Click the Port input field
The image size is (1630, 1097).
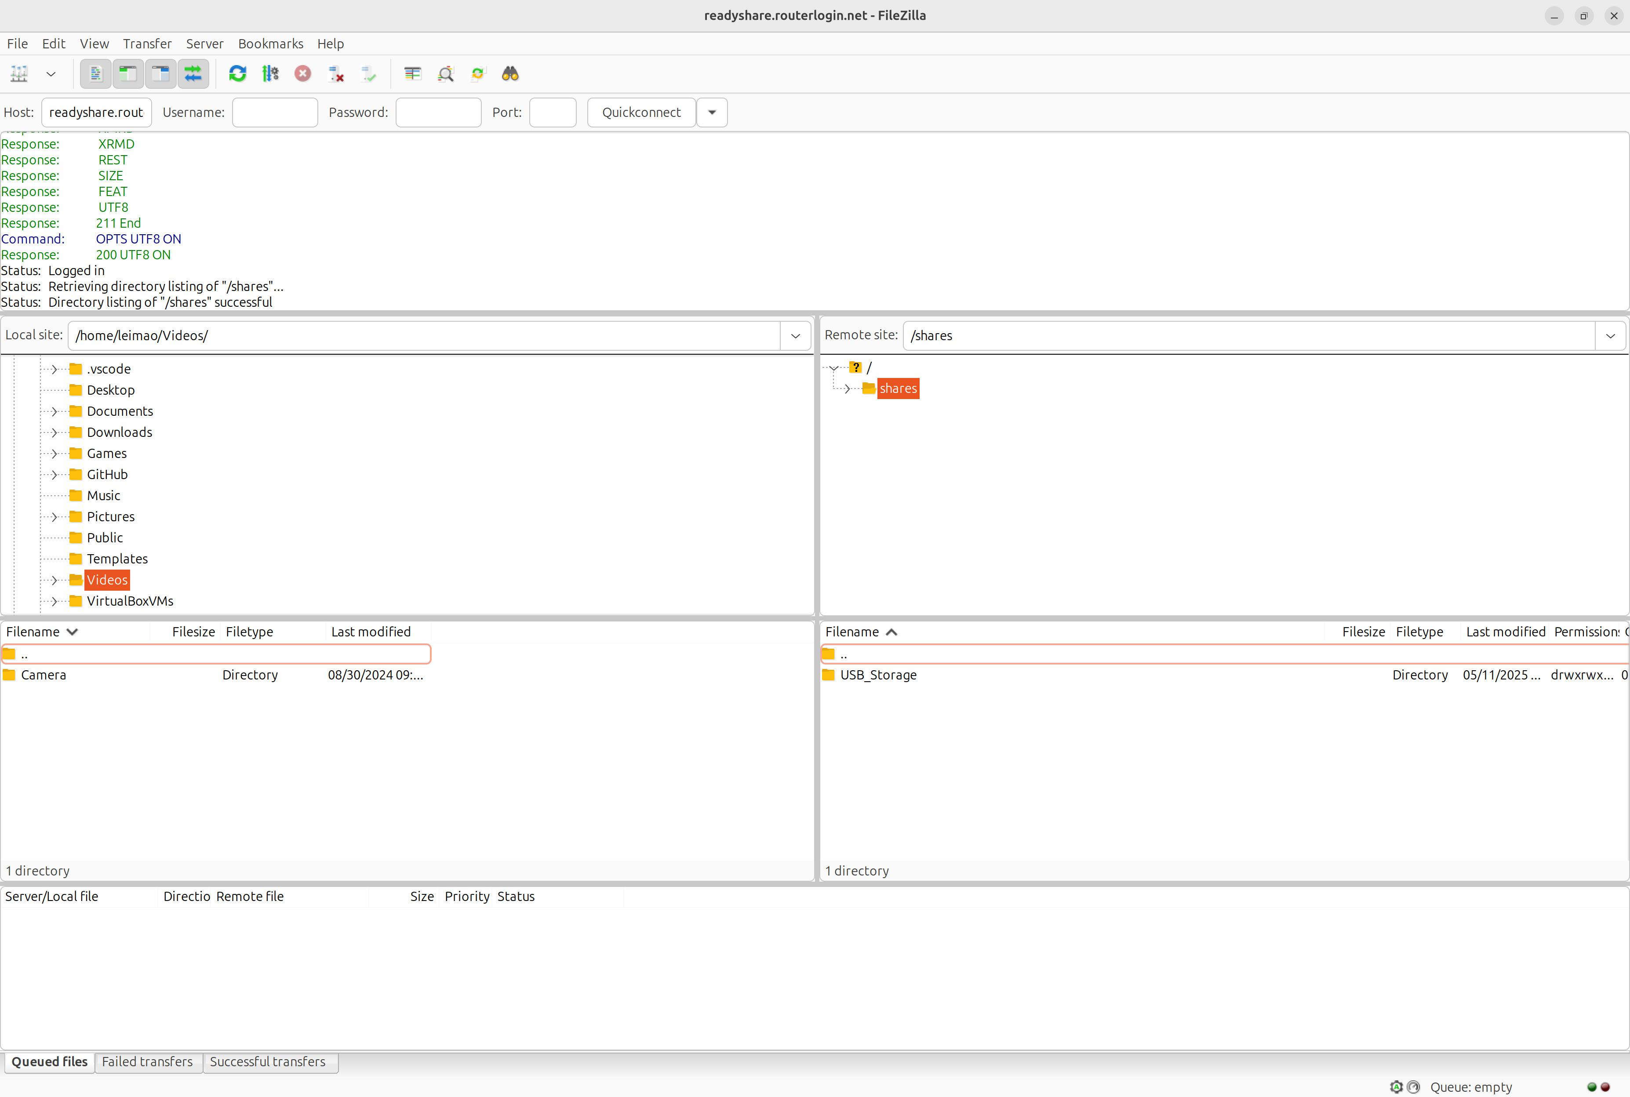click(553, 113)
